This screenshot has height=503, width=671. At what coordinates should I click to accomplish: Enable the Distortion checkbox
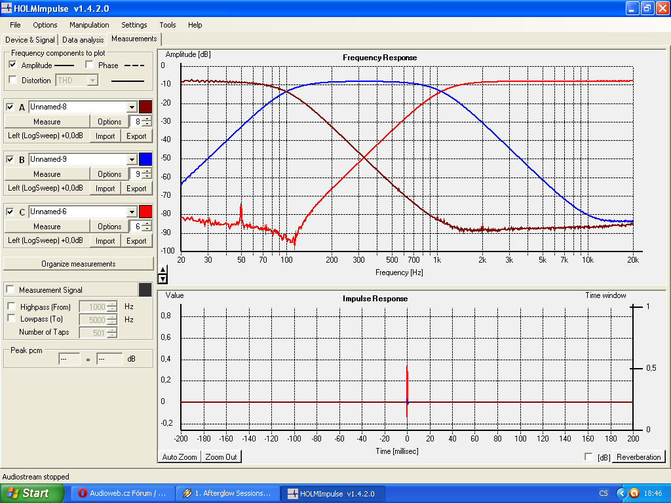click(x=13, y=80)
